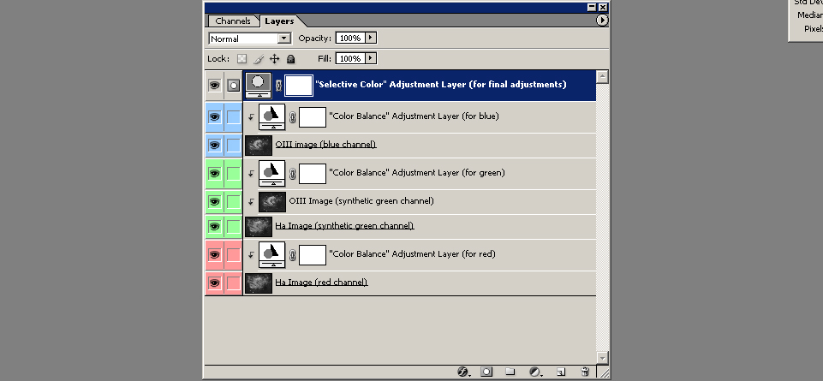Select the Ha Image synthetic green channel layer

[344, 226]
